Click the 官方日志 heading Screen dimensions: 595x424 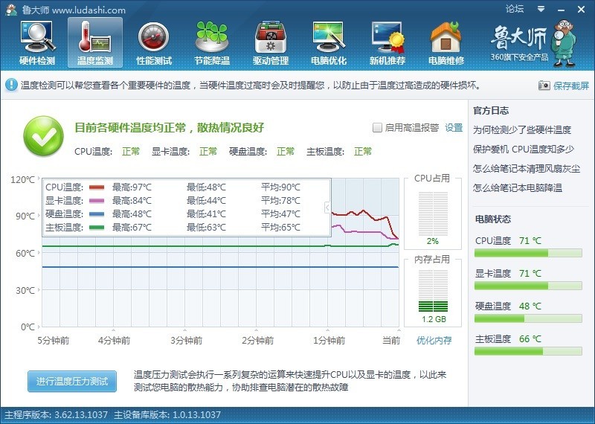491,111
